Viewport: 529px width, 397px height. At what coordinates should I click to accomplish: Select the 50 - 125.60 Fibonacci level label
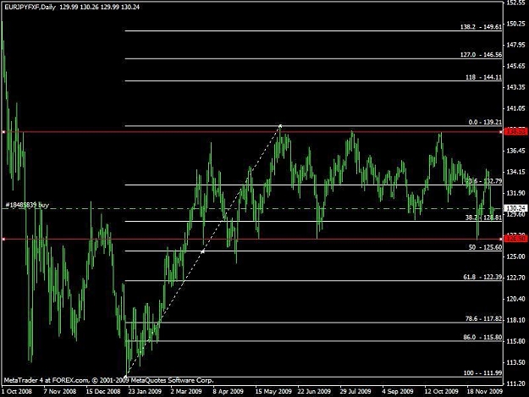pyautogui.click(x=485, y=247)
